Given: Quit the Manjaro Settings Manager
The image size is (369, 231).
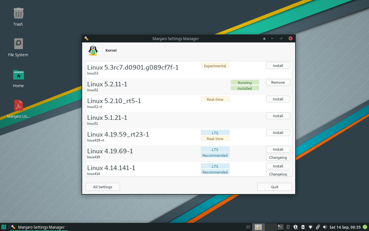Looking at the screenshot, I should point(274,187).
